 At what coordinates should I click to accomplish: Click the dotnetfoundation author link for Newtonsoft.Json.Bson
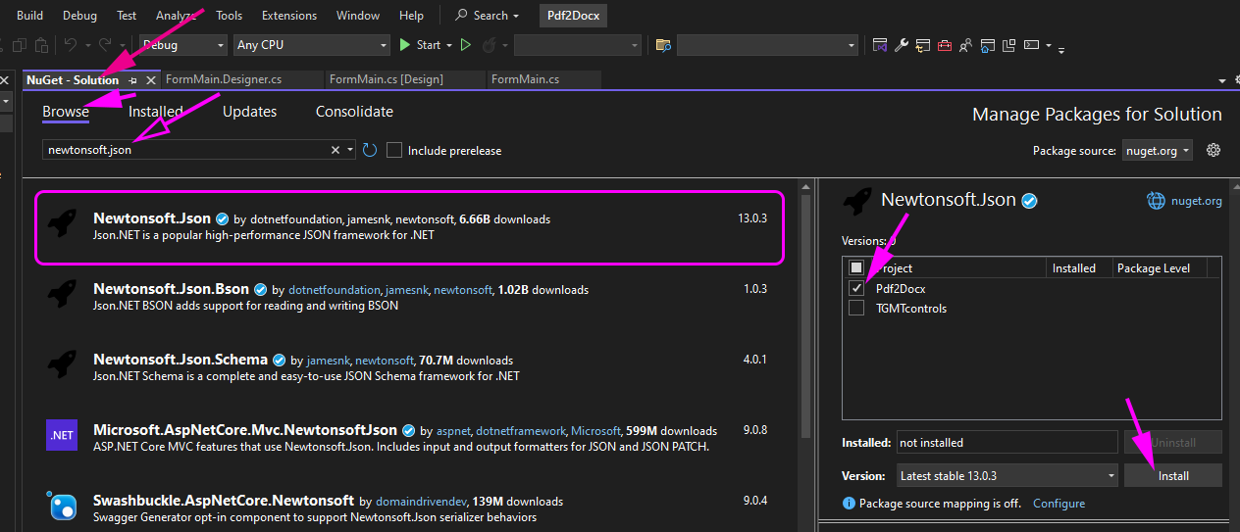[334, 290]
